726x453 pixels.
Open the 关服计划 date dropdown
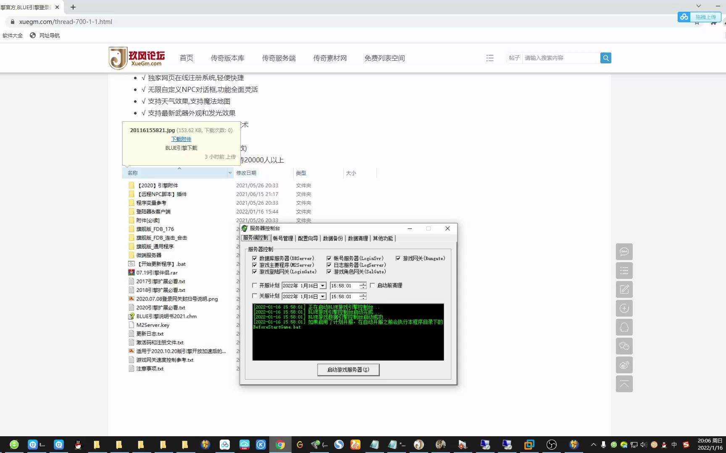point(323,297)
